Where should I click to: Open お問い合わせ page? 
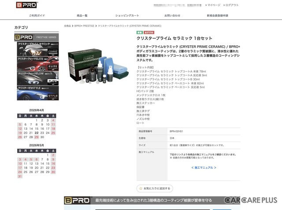pos(172,15)
